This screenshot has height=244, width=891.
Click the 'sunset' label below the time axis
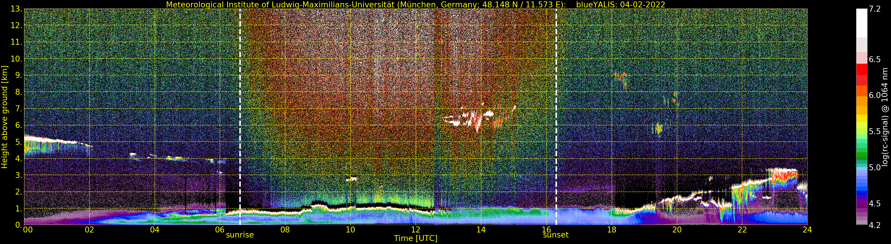coord(556,235)
